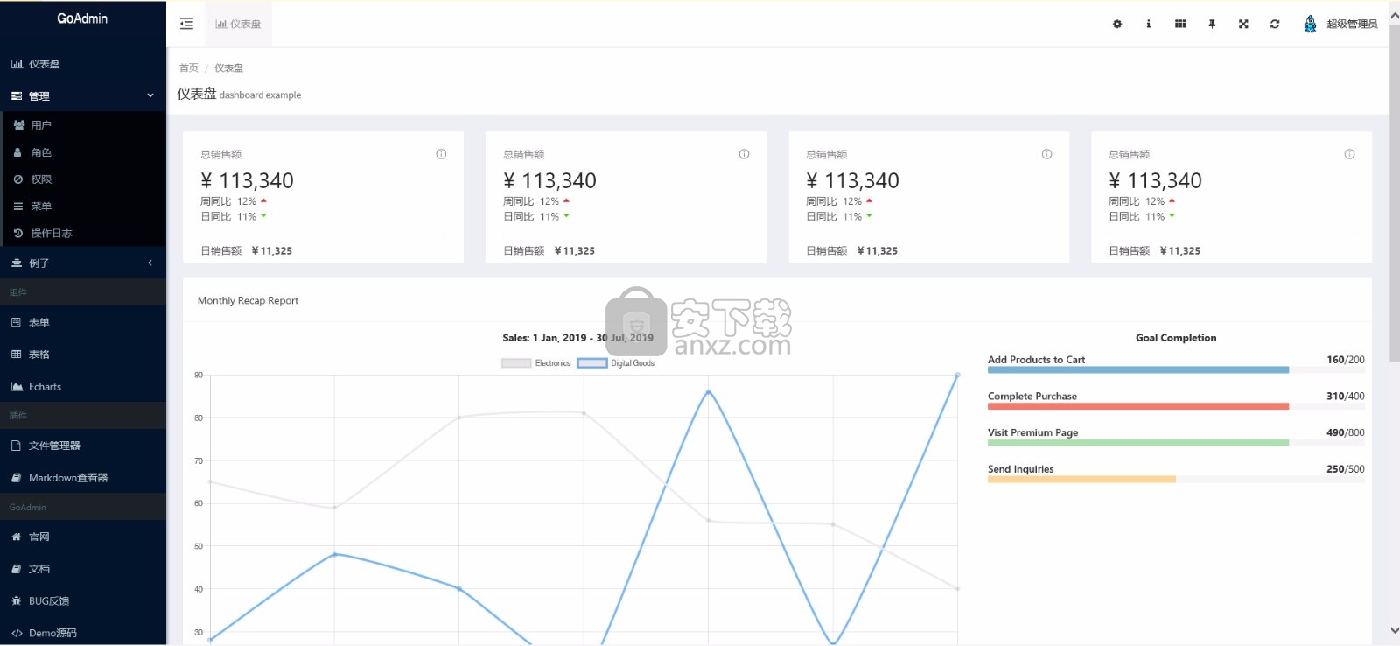Click the Sales: 1 Jan, 2019 chart title

[577, 338]
